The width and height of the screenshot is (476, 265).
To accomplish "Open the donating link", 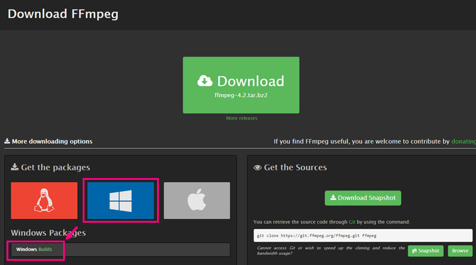I will pyautogui.click(x=464, y=141).
